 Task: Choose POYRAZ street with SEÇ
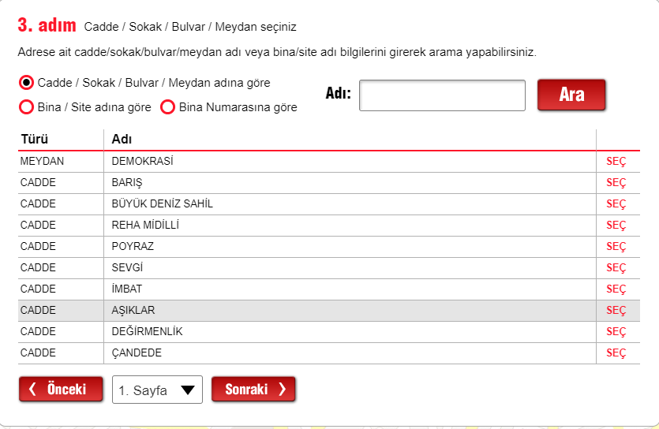616,247
